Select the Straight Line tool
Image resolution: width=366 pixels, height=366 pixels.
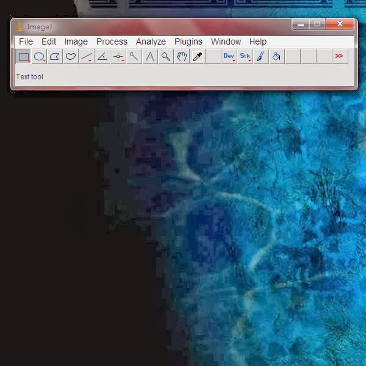[x=87, y=56]
